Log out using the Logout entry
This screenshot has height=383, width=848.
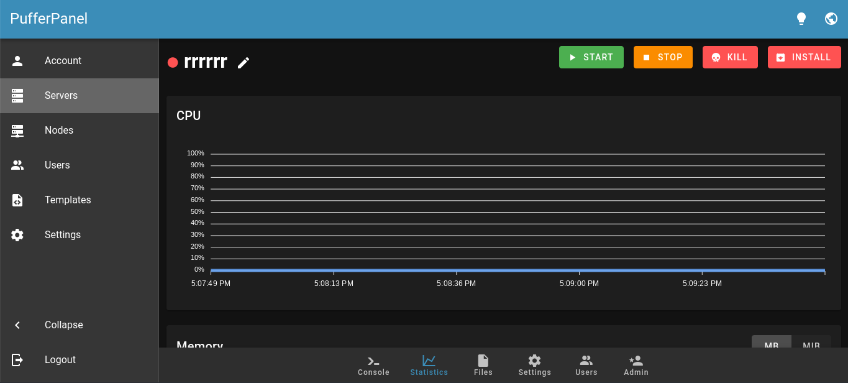[60, 359]
